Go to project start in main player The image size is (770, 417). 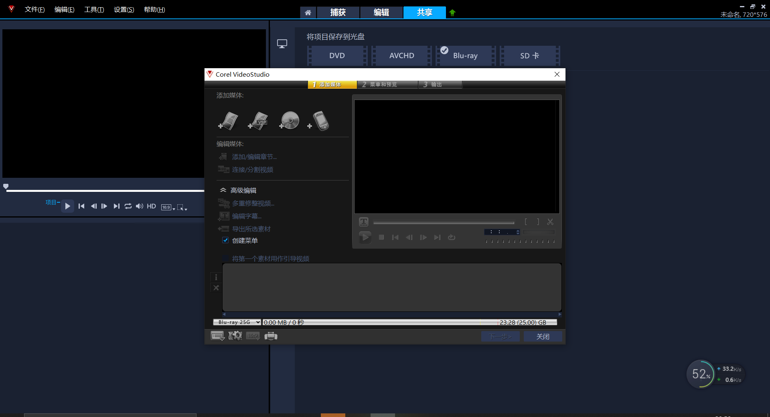tap(81, 206)
